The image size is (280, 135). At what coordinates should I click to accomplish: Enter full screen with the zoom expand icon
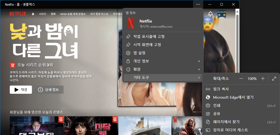[274, 79]
